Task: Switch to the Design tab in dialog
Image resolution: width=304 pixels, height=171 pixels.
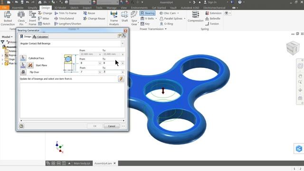Action: [x=26, y=37]
